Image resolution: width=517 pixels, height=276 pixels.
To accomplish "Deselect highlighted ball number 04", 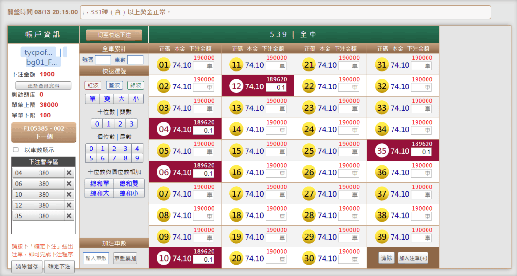I will [x=164, y=129].
